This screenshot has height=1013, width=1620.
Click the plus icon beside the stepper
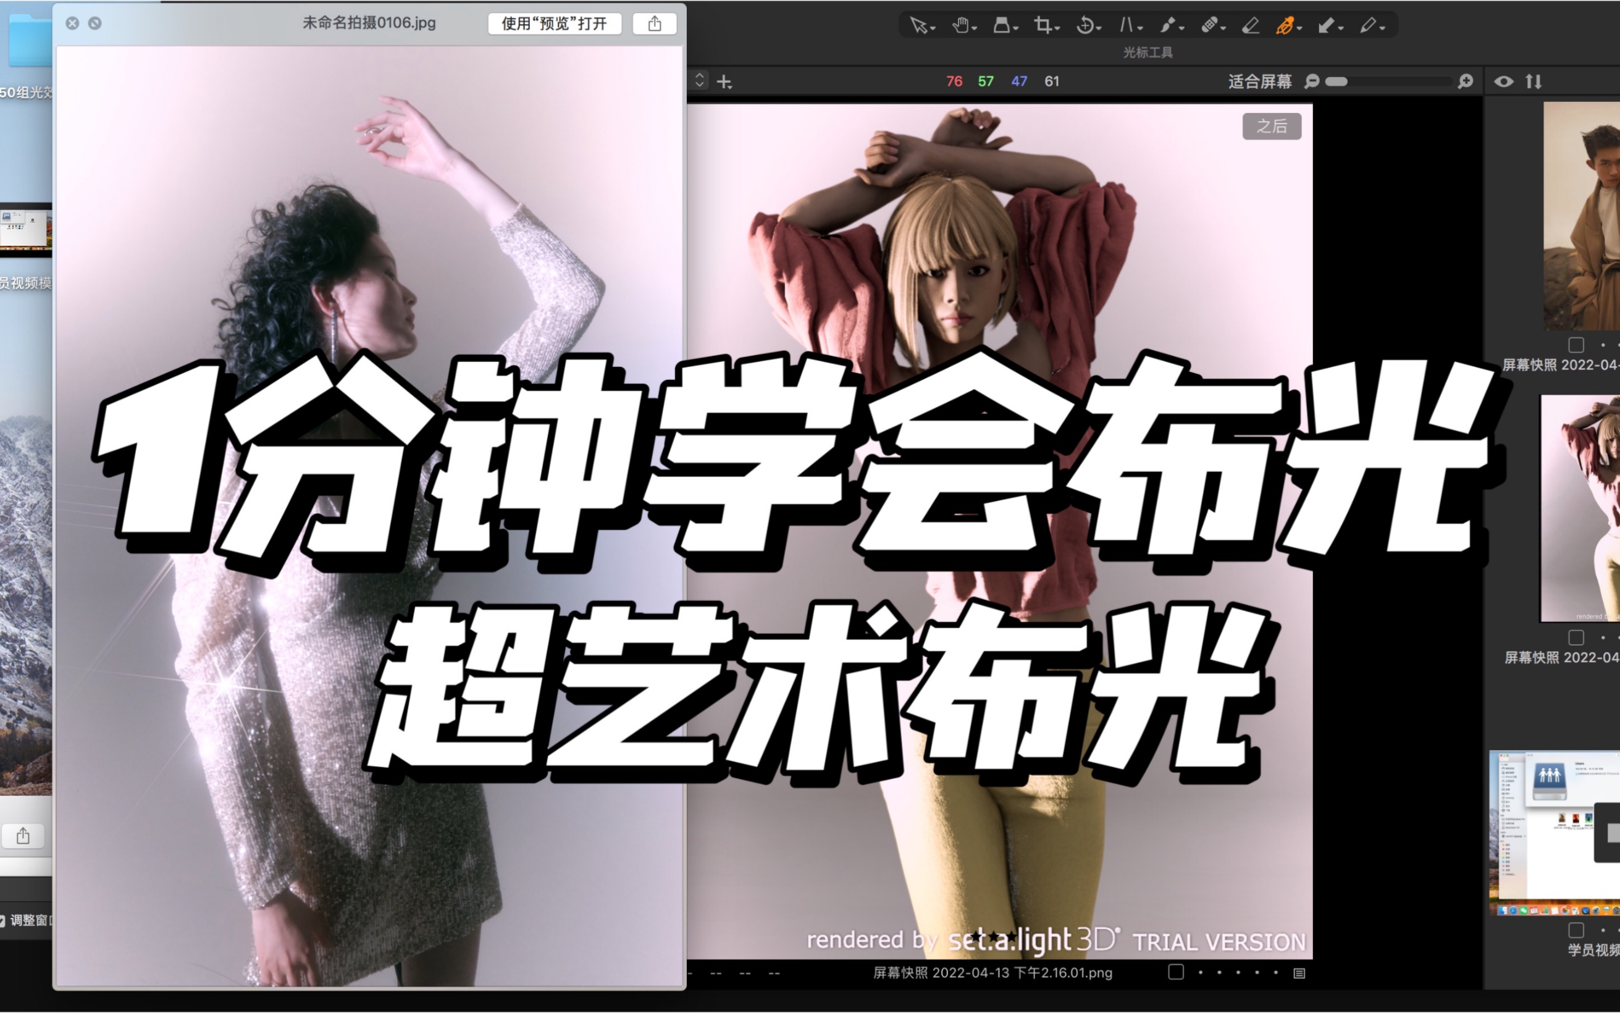pyautogui.click(x=724, y=82)
